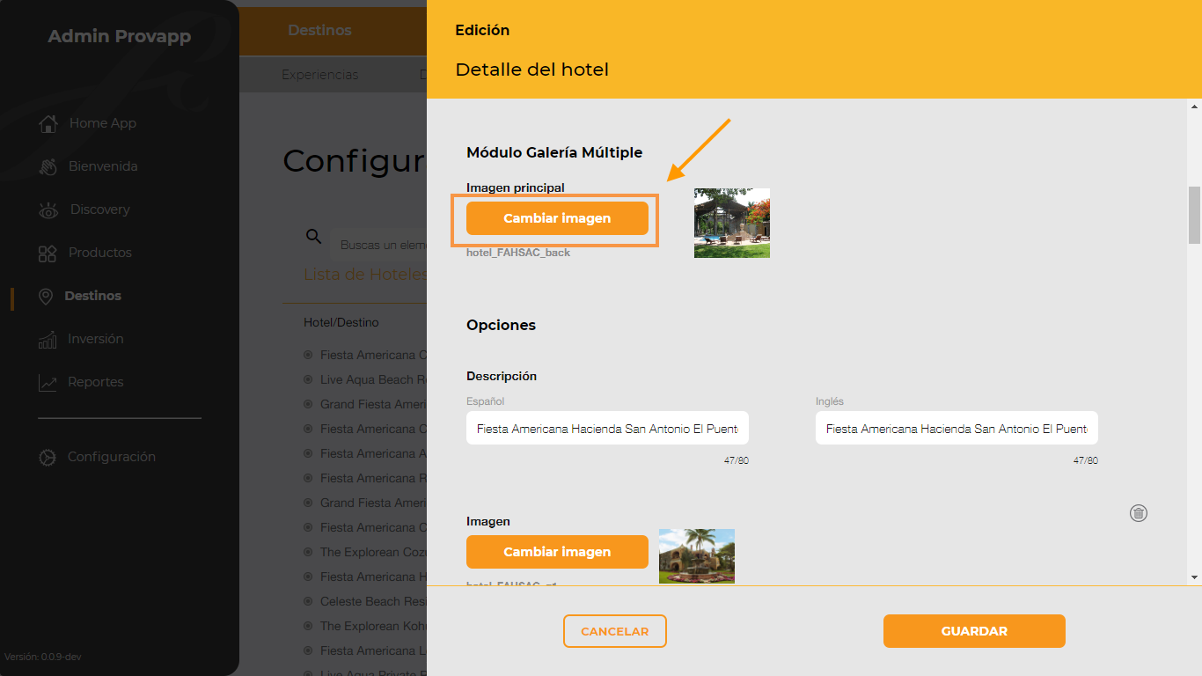Click the CANCELAR button
The image size is (1202, 676).
[615, 631]
